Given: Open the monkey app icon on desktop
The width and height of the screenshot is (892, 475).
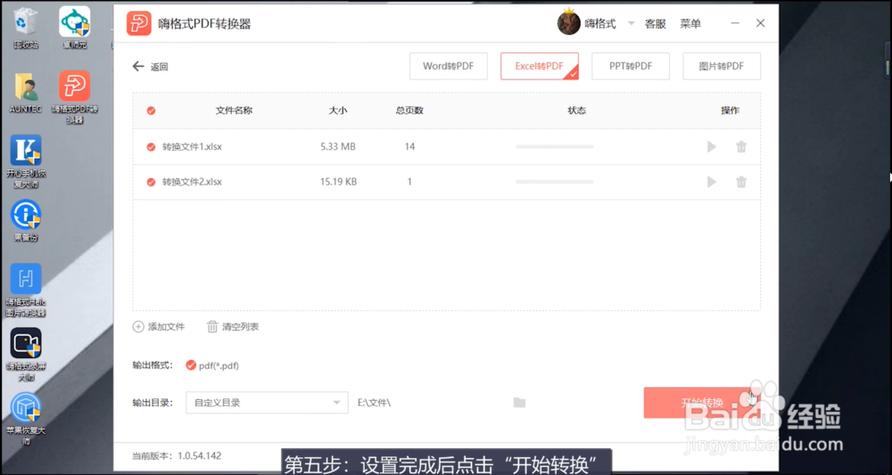Looking at the screenshot, I should point(75,28).
